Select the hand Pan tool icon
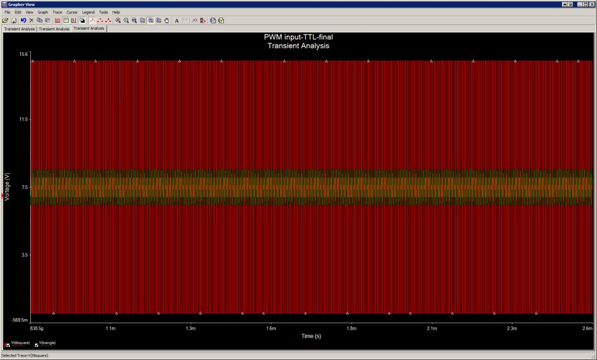 (166, 20)
